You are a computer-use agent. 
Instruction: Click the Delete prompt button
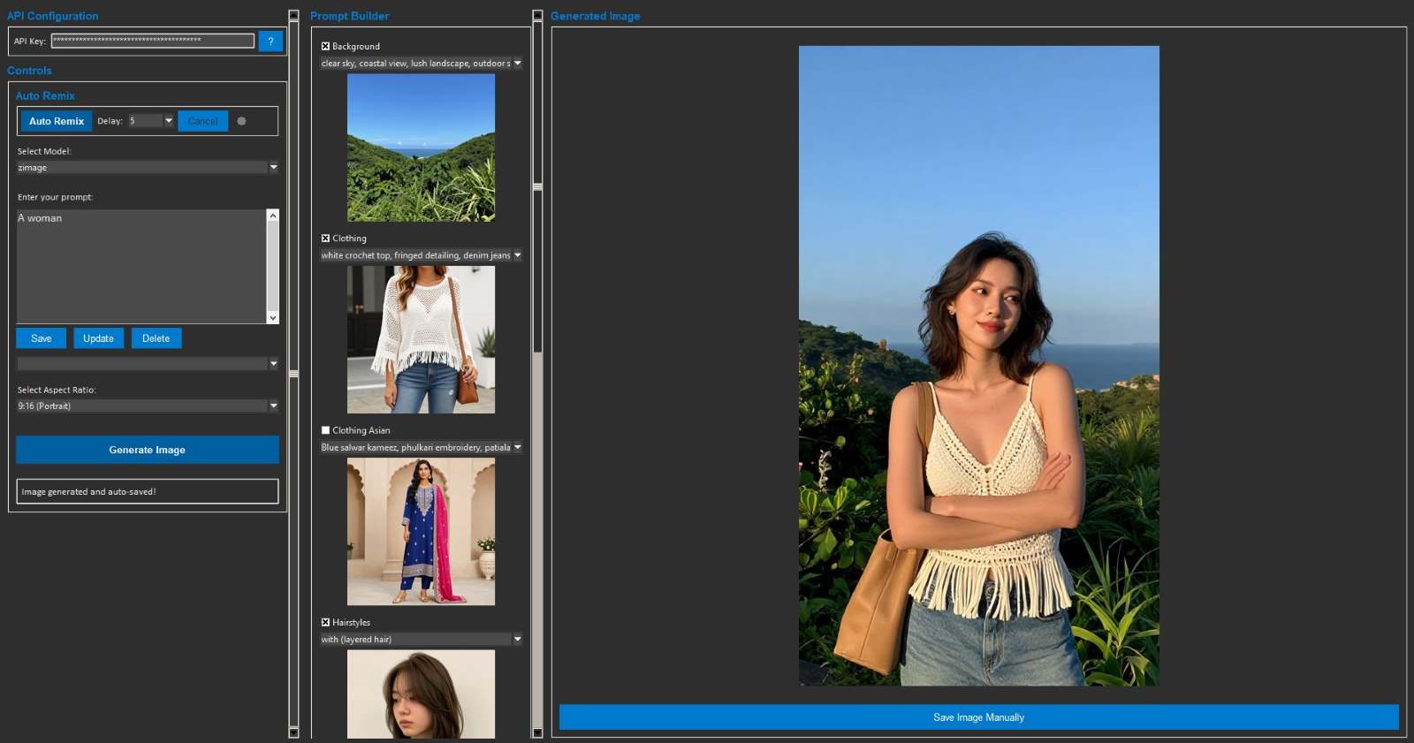[x=156, y=338]
